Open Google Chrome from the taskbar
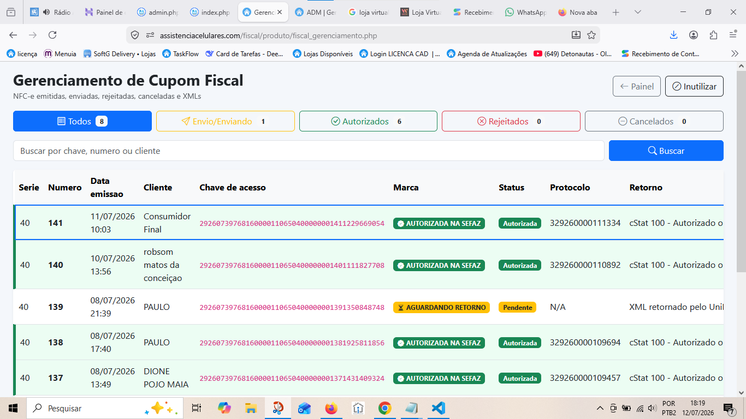 pyautogui.click(x=384, y=408)
